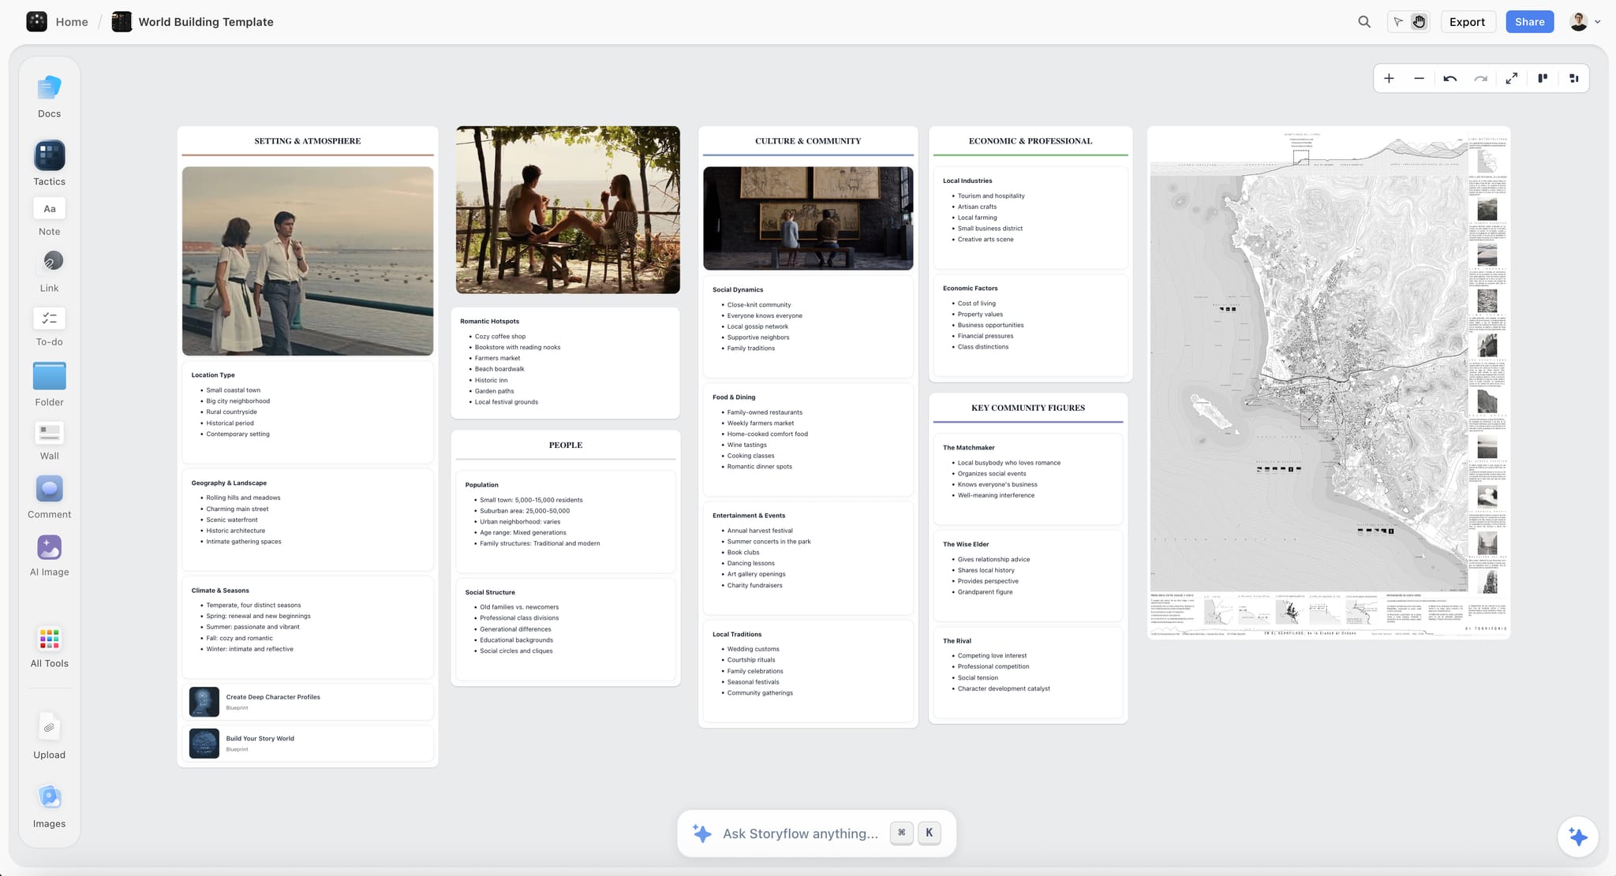Screen dimensions: 1616x876
Task: Zoom in with the plus button
Action: click(x=1389, y=78)
